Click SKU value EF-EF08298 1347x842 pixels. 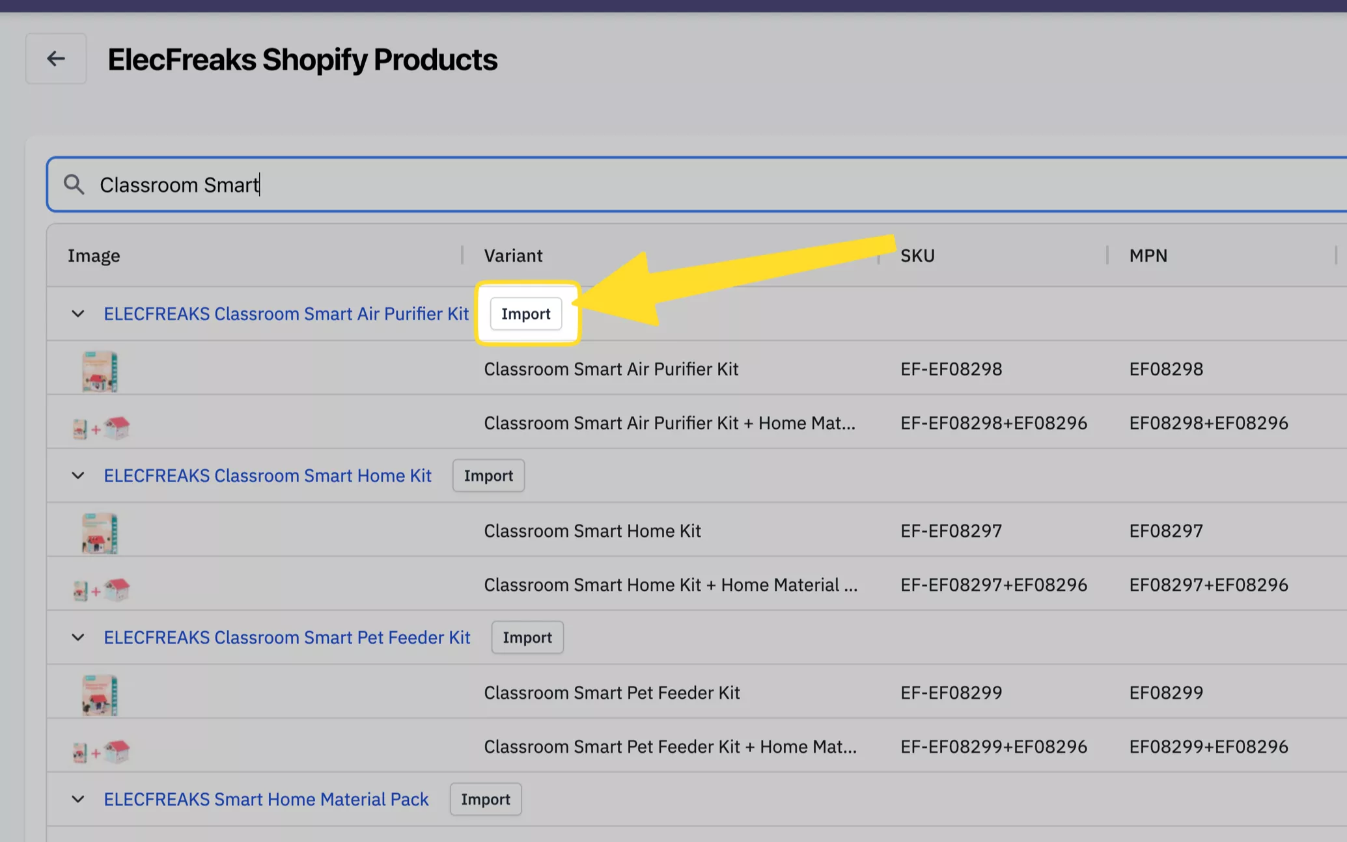tap(951, 369)
